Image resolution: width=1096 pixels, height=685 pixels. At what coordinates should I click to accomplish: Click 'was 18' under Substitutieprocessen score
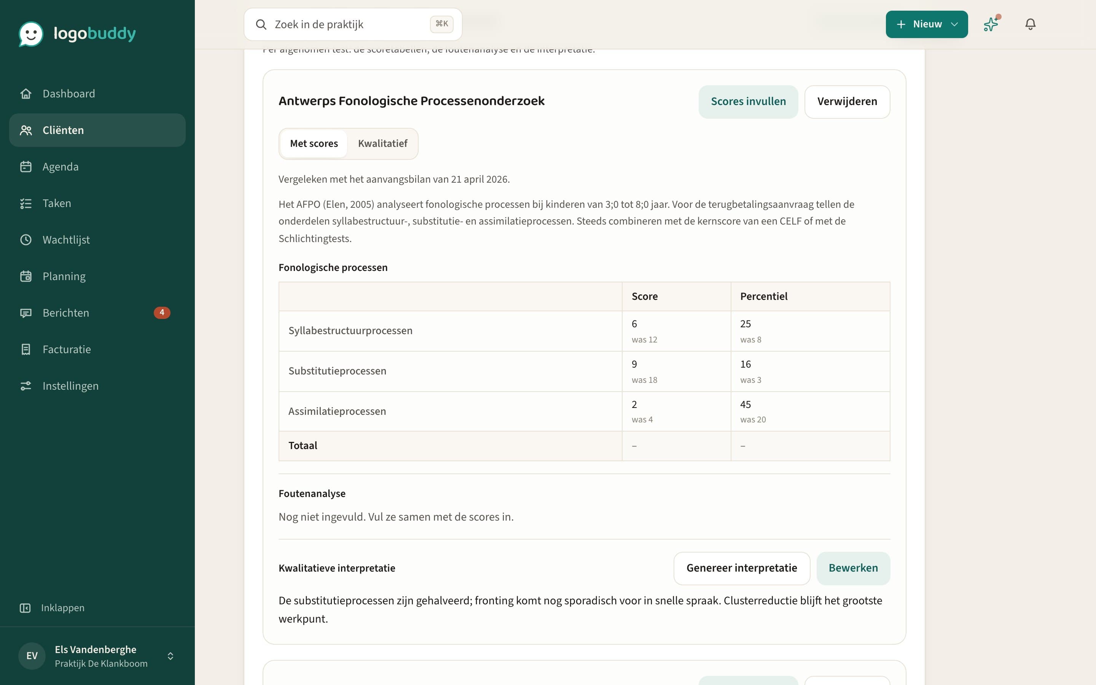click(644, 380)
